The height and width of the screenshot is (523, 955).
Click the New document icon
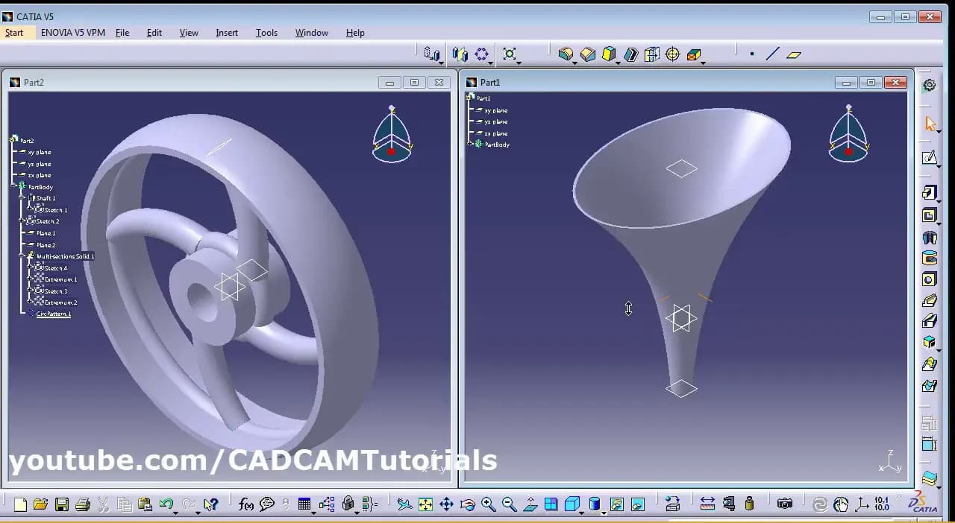20,504
